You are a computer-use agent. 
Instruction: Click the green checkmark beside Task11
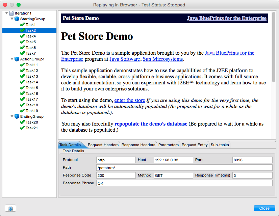coord(22,65)
